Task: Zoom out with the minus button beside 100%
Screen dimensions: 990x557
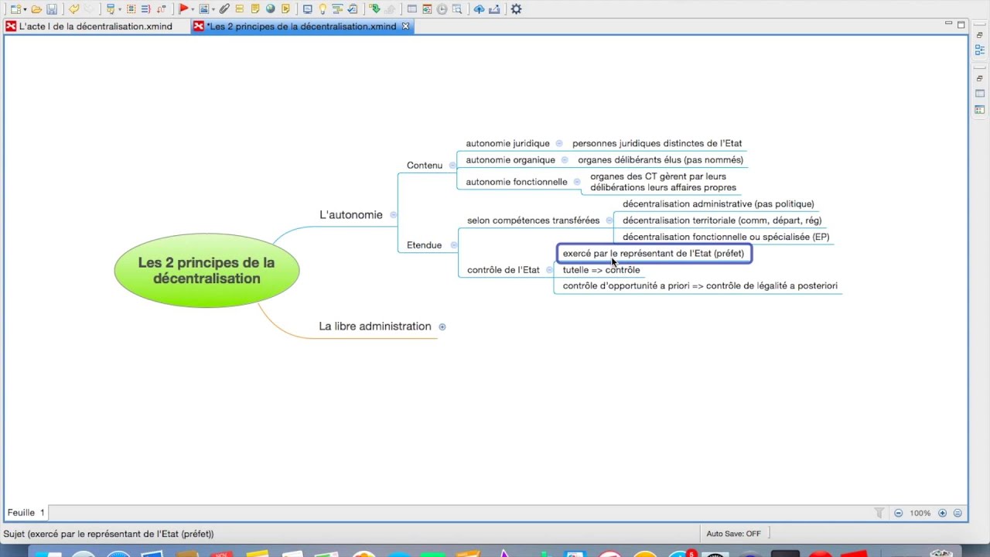Action: (898, 513)
